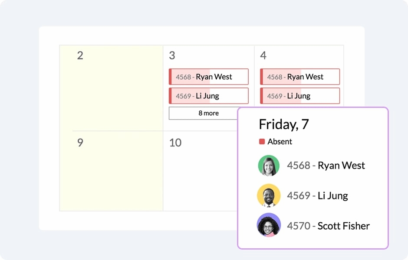The image size is (408, 260).
Task: Select Li Jung's absence marker on day 3
Action: [x=208, y=96]
